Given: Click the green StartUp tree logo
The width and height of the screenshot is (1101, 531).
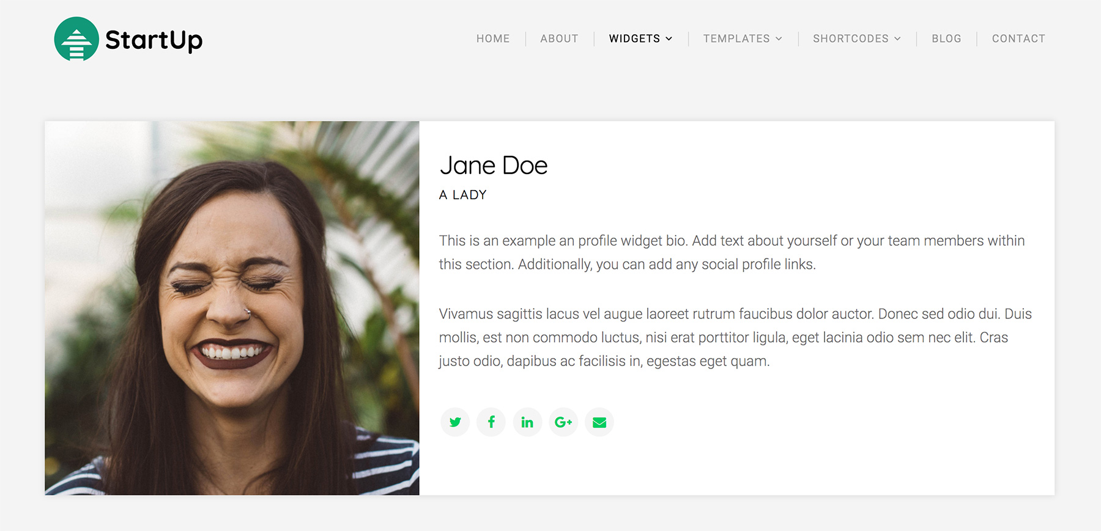Looking at the screenshot, I should (77, 39).
